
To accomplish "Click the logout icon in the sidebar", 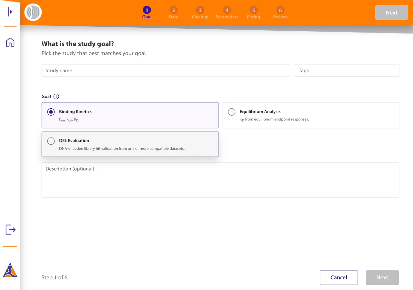I will coord(11,230).
